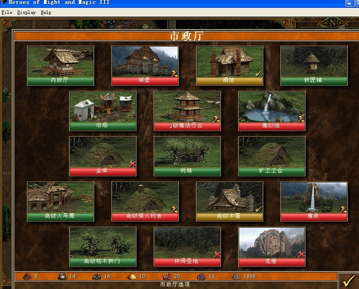The height and width of the screenshot is (289, 359).
Task: Select the 树精 tree building picture
Action: (187, 152)
